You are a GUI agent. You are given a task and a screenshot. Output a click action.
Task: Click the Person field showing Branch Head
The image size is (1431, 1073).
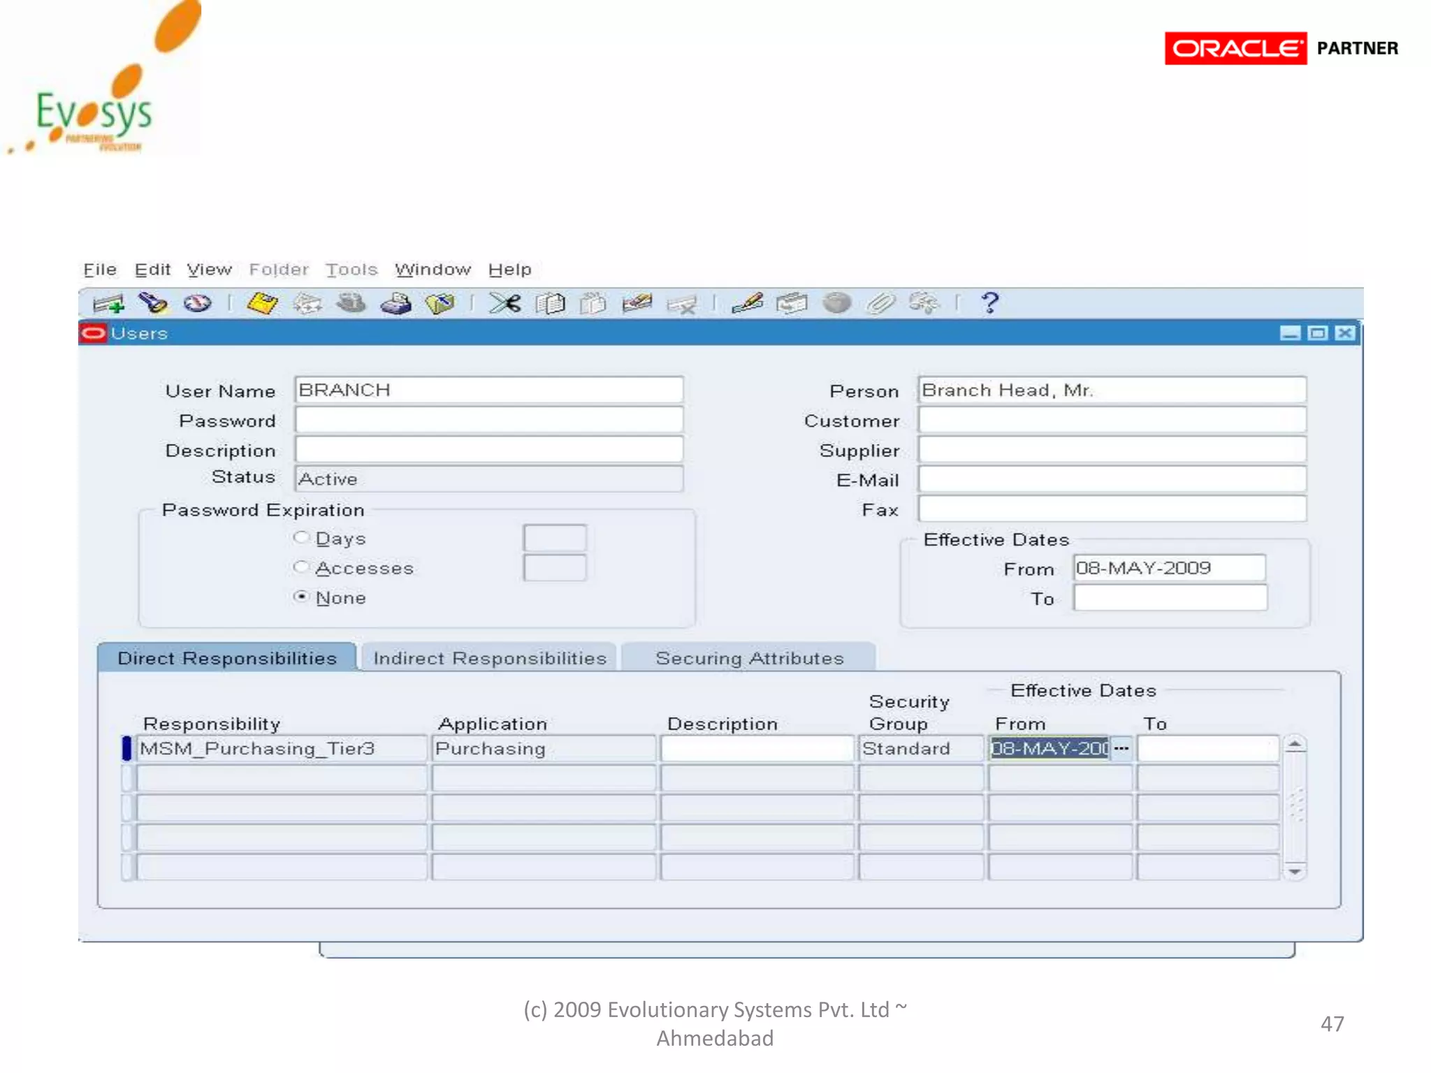click(1112, 390)
